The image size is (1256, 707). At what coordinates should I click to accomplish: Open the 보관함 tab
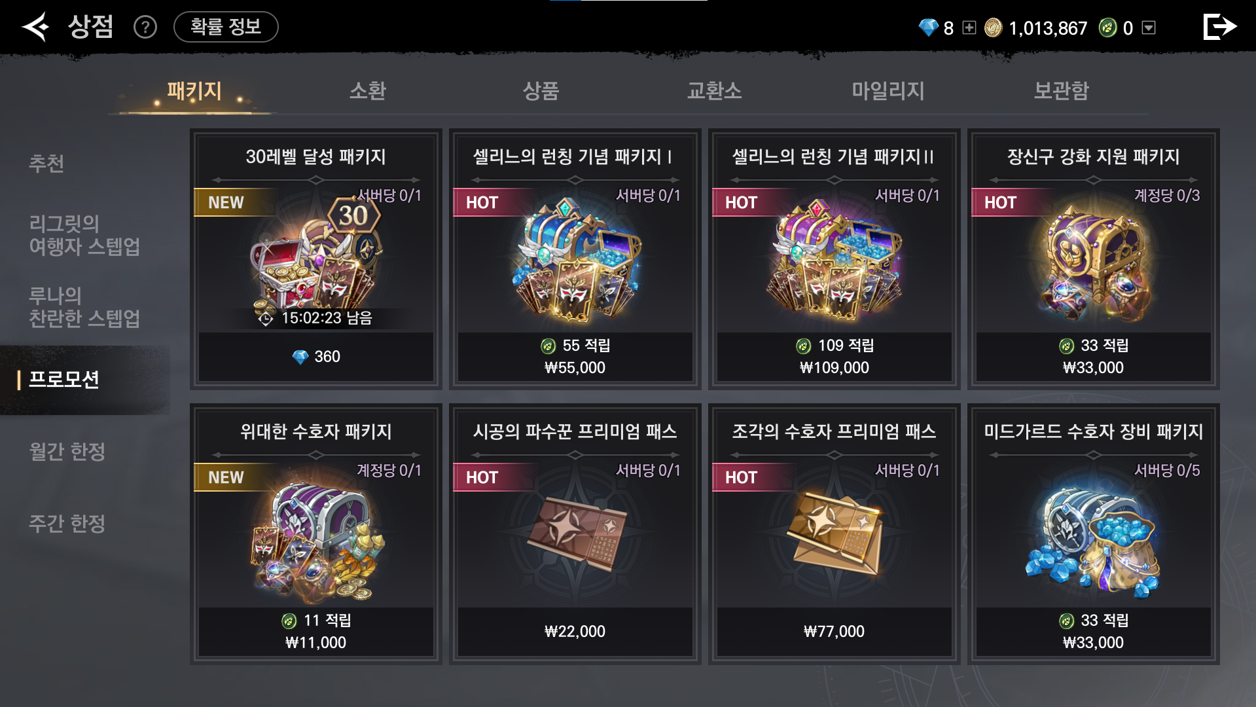pos(1061,90)
